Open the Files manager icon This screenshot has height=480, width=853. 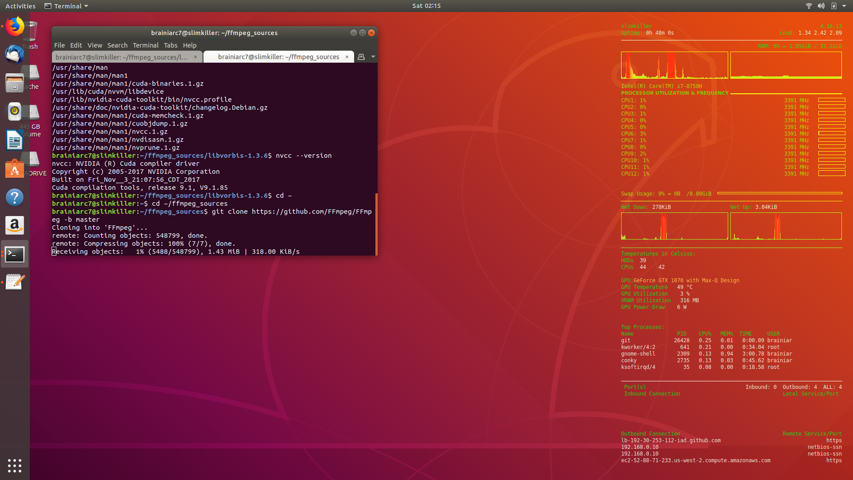click(x=15, y=83)
